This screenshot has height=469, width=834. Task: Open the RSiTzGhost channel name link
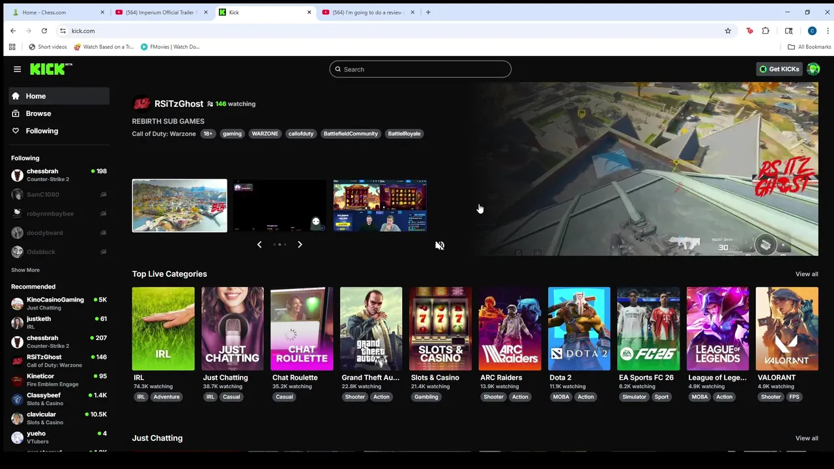click(x=179, y=104)
